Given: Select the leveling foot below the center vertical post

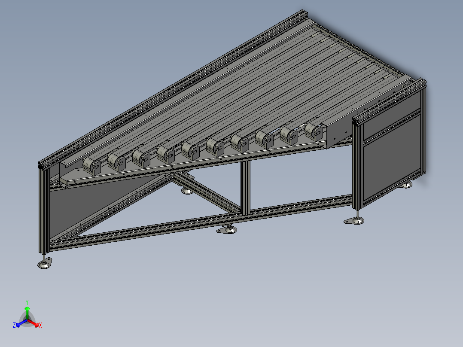Looking at the screenshot, I should point(227,229).
